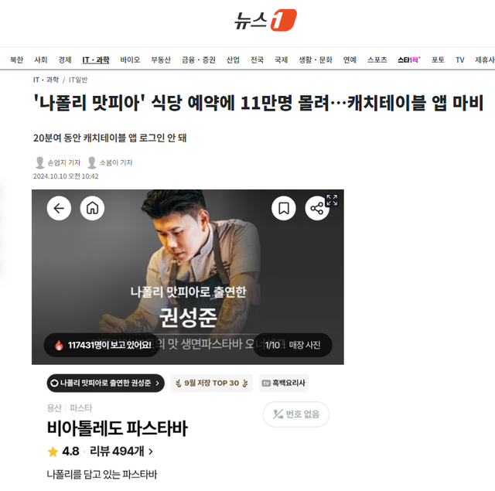Click the IT일반 breadcrumb link
Viewport: 495px width, 491px height.
point(78,80)
